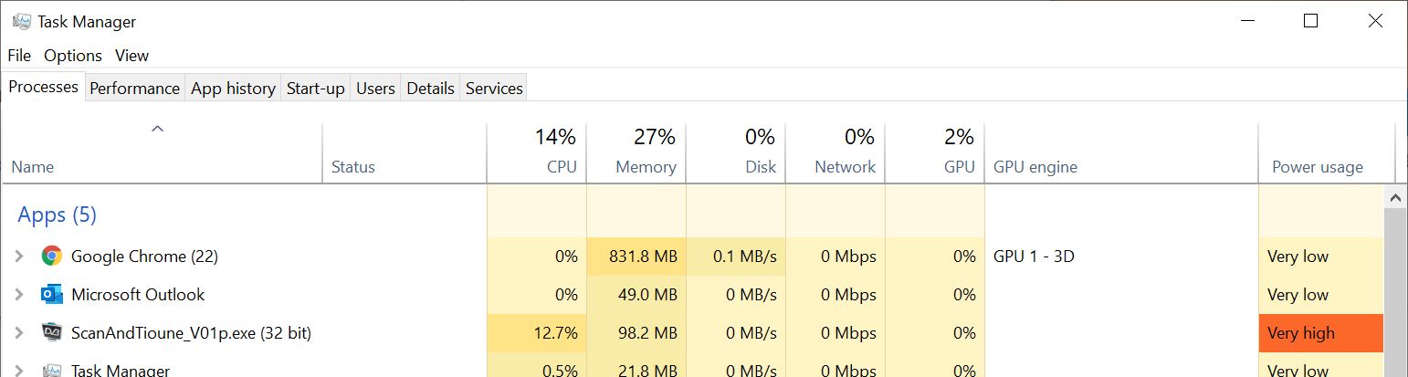The image size is (1408, 377).
Task: Expand the Google Chrome process group
Action: pyautogui.click(x=18, y=257)
